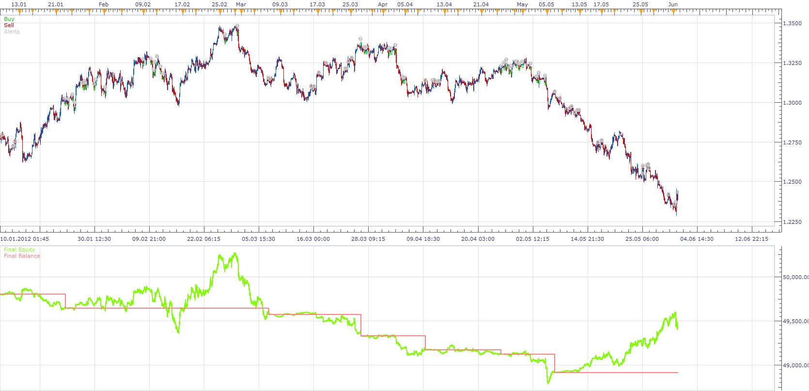This screenshot has width=809, height=391.
Task: Click the 12.06 22:15 timestamp label
Action: (751, 239)
